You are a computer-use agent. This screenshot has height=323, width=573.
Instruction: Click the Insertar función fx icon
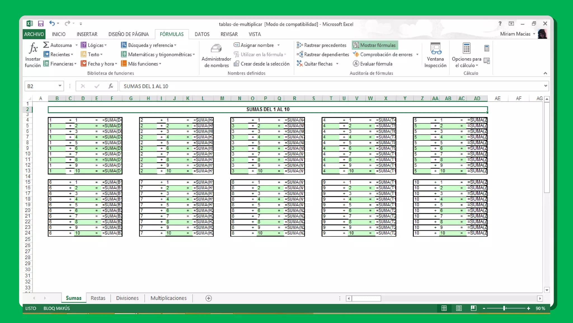point(33,48)
